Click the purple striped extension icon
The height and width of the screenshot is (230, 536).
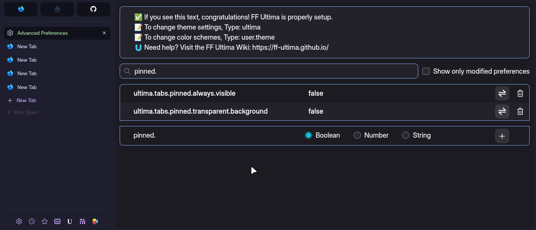pos(83,221)
